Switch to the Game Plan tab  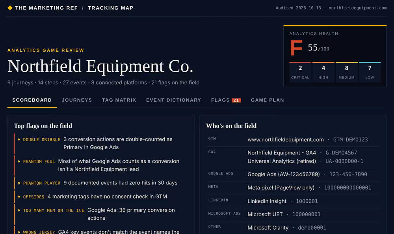pyautogui.click(x=268, y=100)
